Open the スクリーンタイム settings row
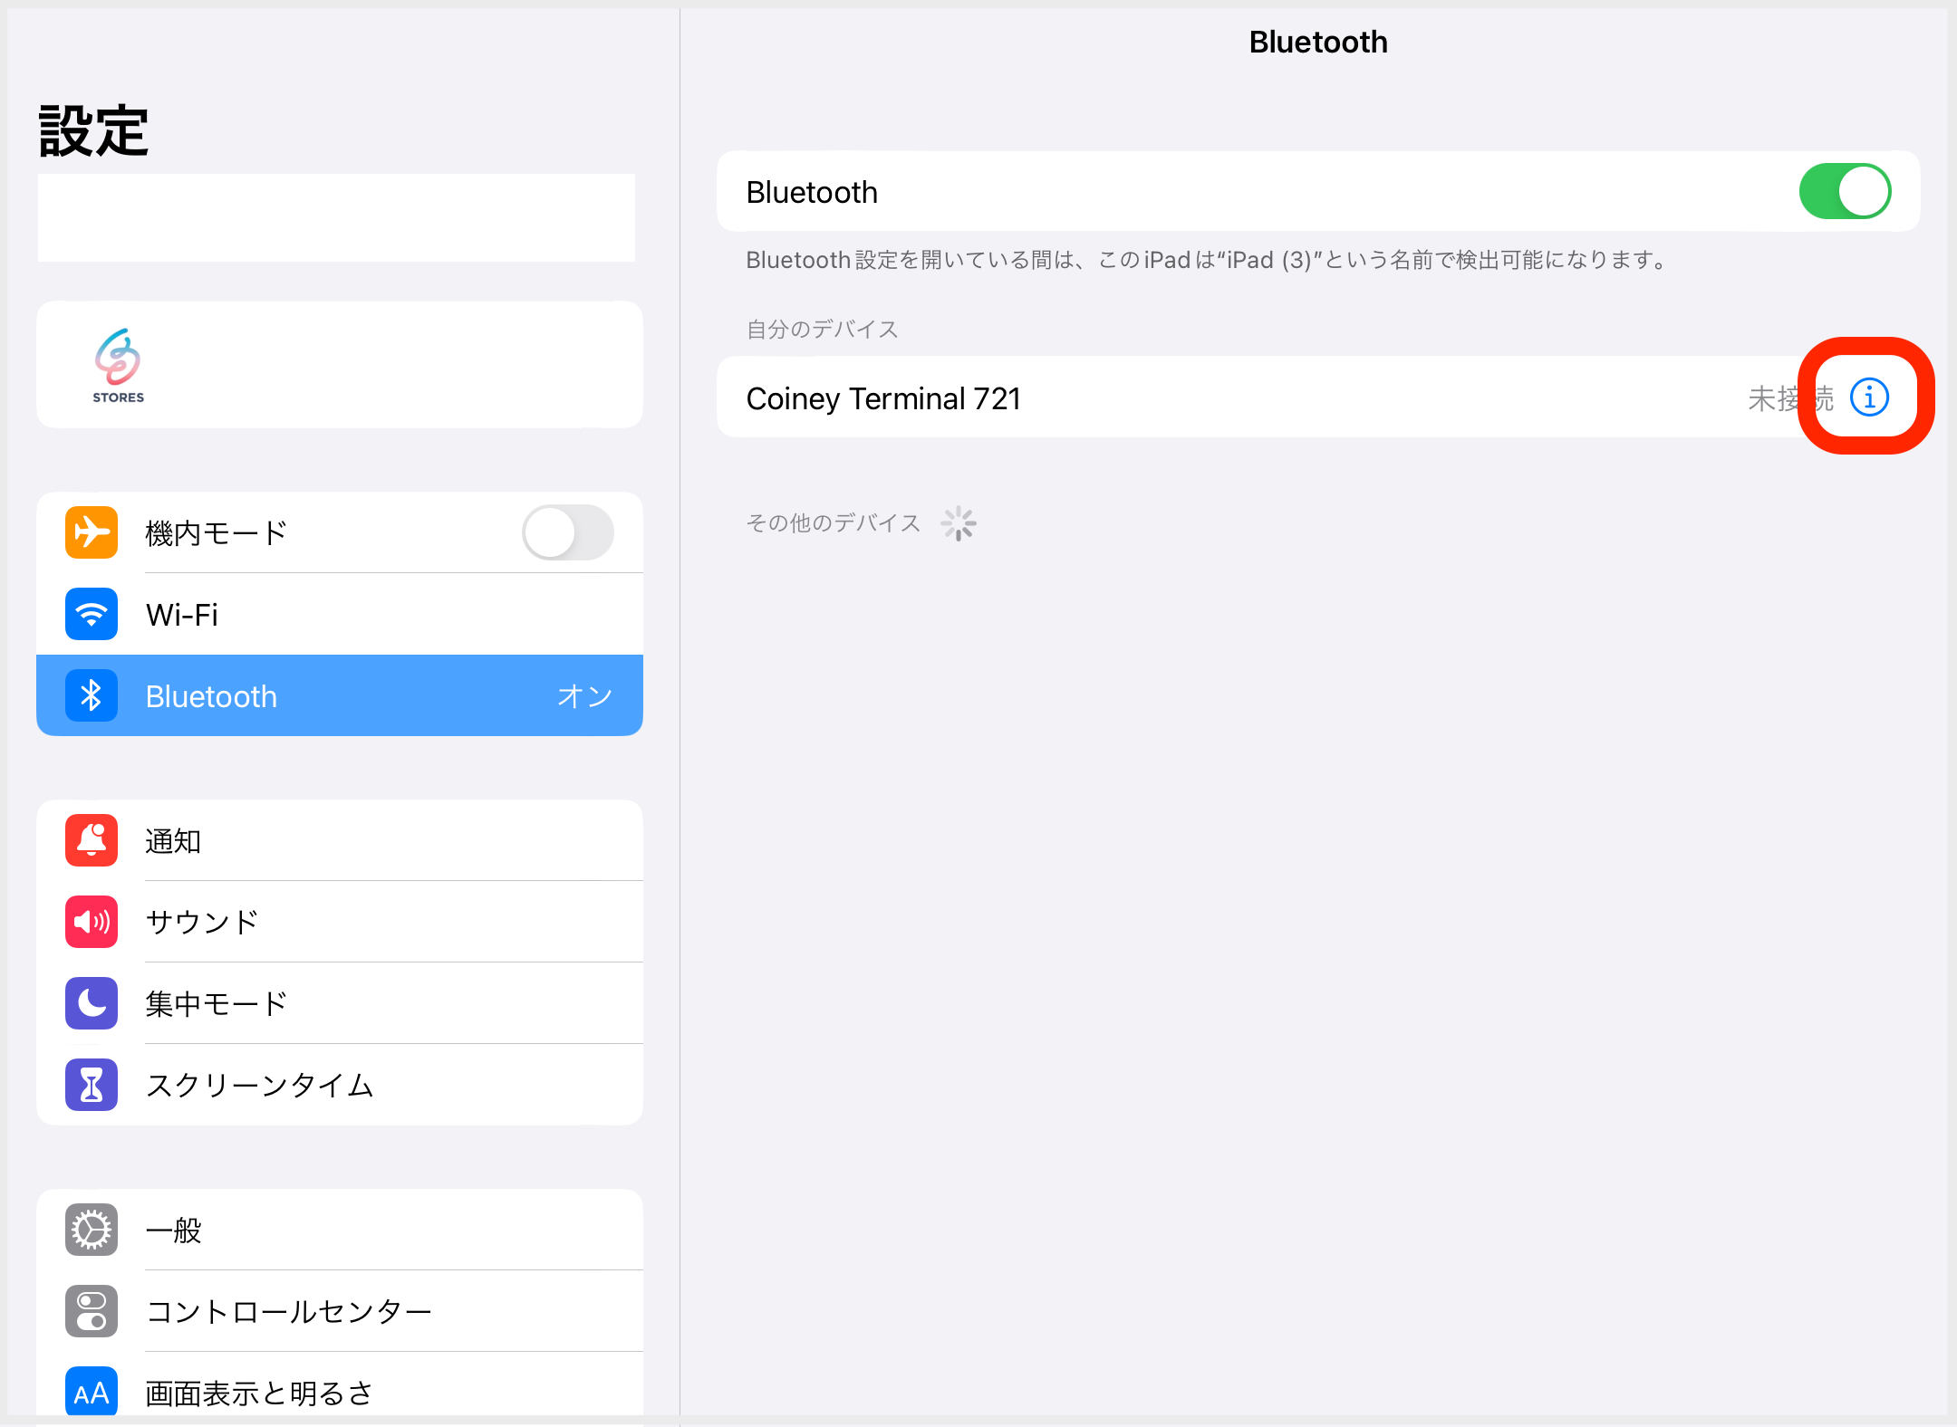 point(340,1085)
